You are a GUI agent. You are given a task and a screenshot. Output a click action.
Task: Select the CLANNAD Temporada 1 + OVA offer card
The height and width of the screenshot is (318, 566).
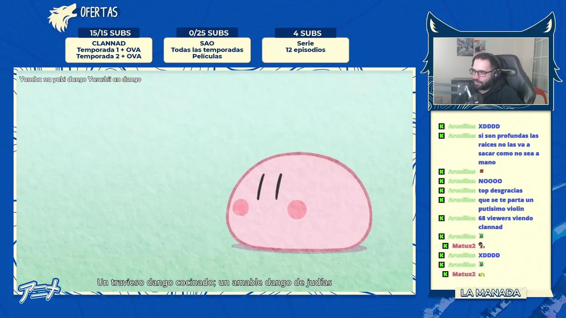pos(109,50)
